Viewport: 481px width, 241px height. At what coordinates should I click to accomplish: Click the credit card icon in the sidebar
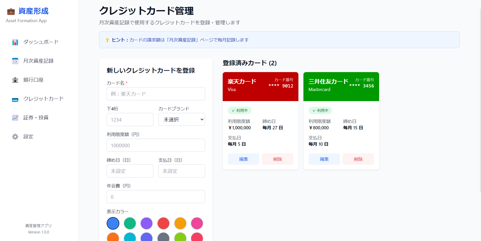coord(15,99)
